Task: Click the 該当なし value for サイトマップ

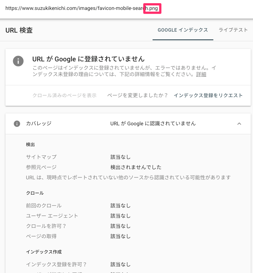Action: point(120,157)
